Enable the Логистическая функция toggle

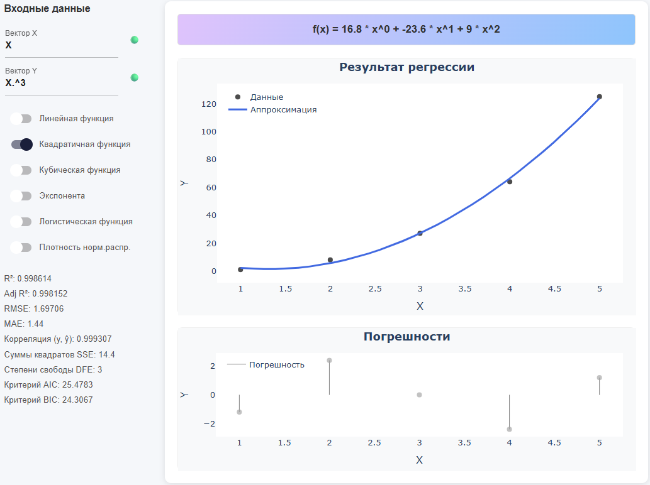21,221
